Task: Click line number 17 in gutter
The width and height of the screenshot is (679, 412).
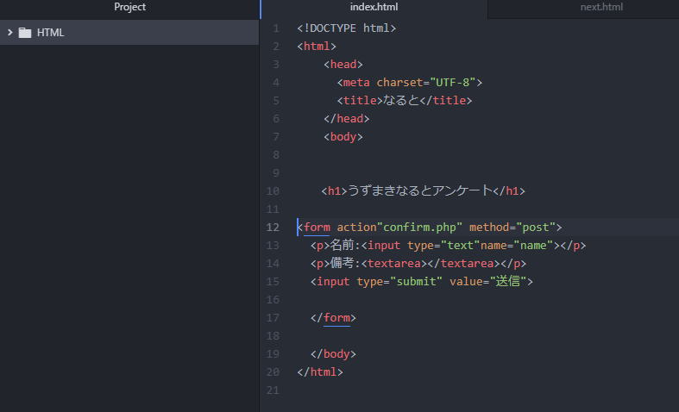Action: [273, 318]
